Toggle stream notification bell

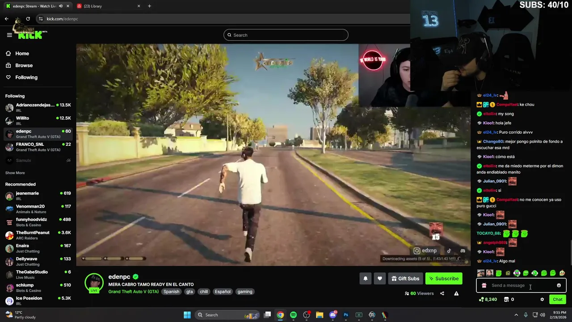coord(365,279)
